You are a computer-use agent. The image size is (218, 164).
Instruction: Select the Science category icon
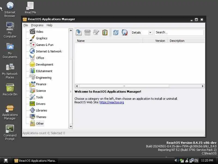(x=32, y=90)
